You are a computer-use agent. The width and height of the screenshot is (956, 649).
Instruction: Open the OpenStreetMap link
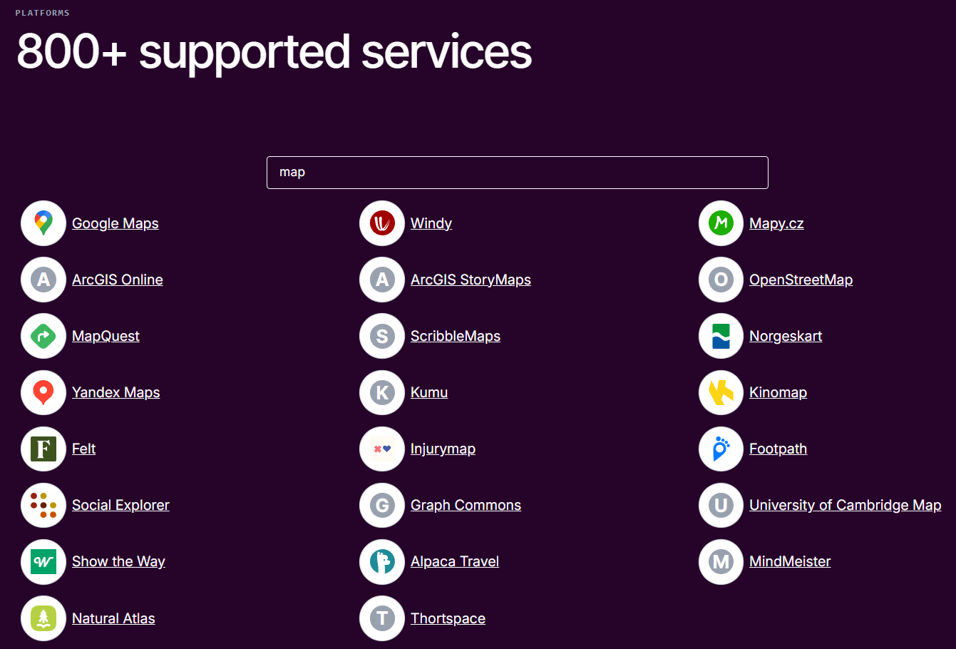[801, 280]
